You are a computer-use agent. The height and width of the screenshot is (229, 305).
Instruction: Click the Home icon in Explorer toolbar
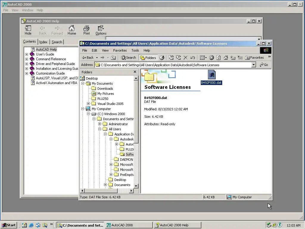(226, 58)
